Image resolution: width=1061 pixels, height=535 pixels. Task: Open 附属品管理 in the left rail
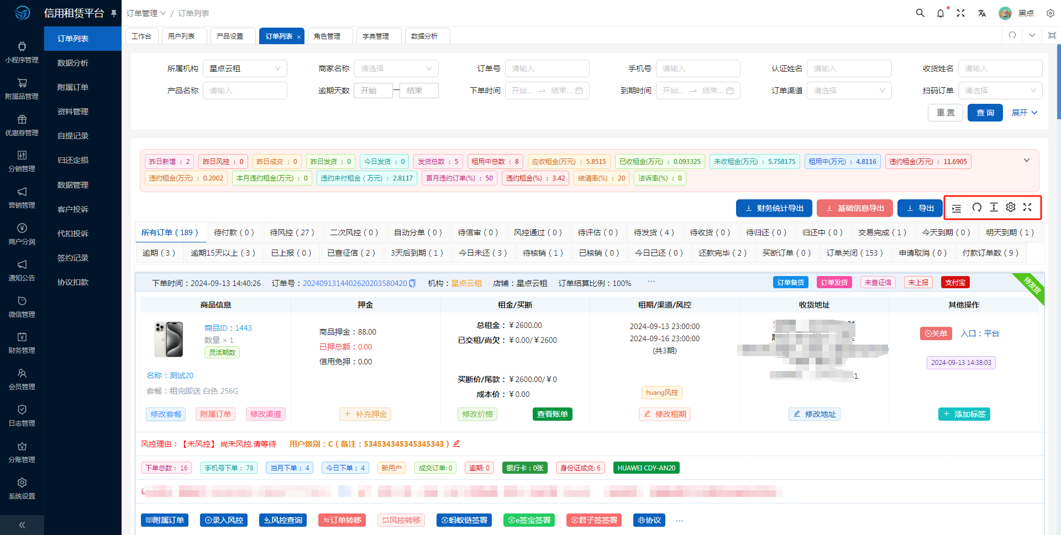22,89
